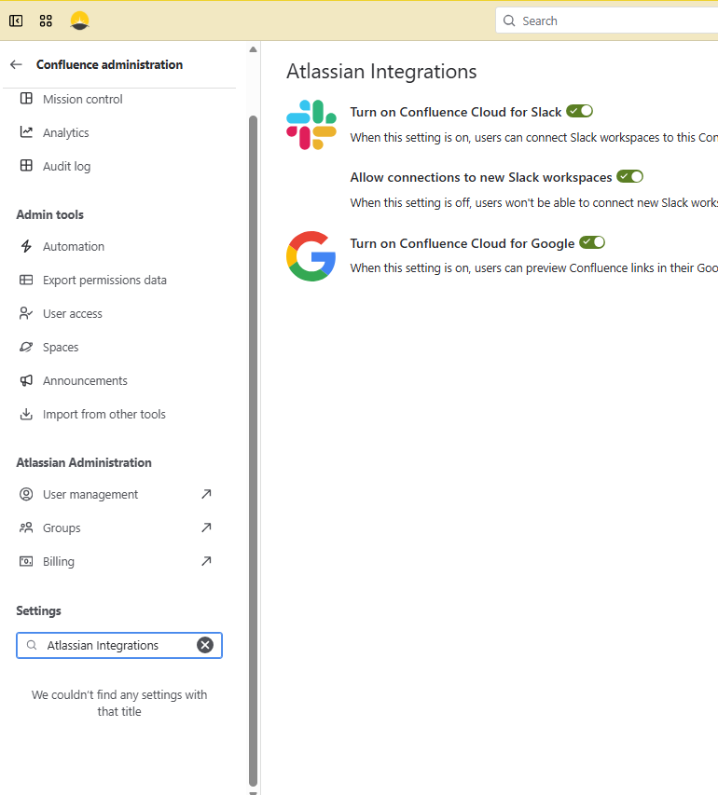Click the Confluence administration heading
This screenshot has width=718, height=795.
pos(109,64)
